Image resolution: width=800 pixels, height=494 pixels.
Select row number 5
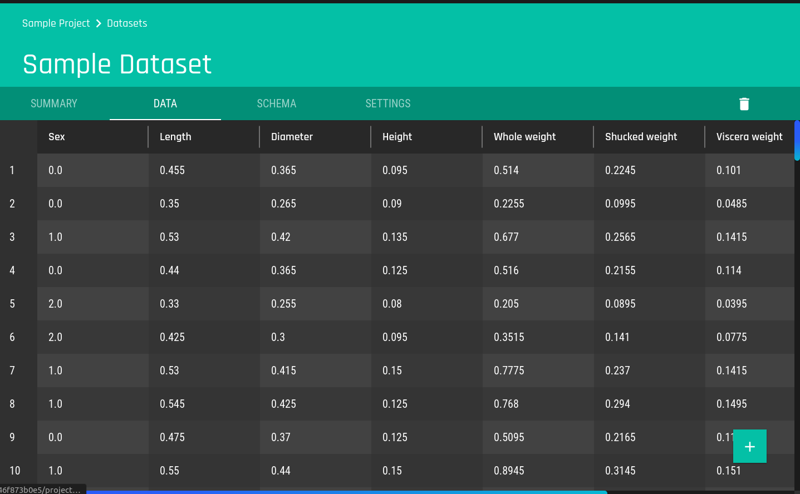[12, 304]
